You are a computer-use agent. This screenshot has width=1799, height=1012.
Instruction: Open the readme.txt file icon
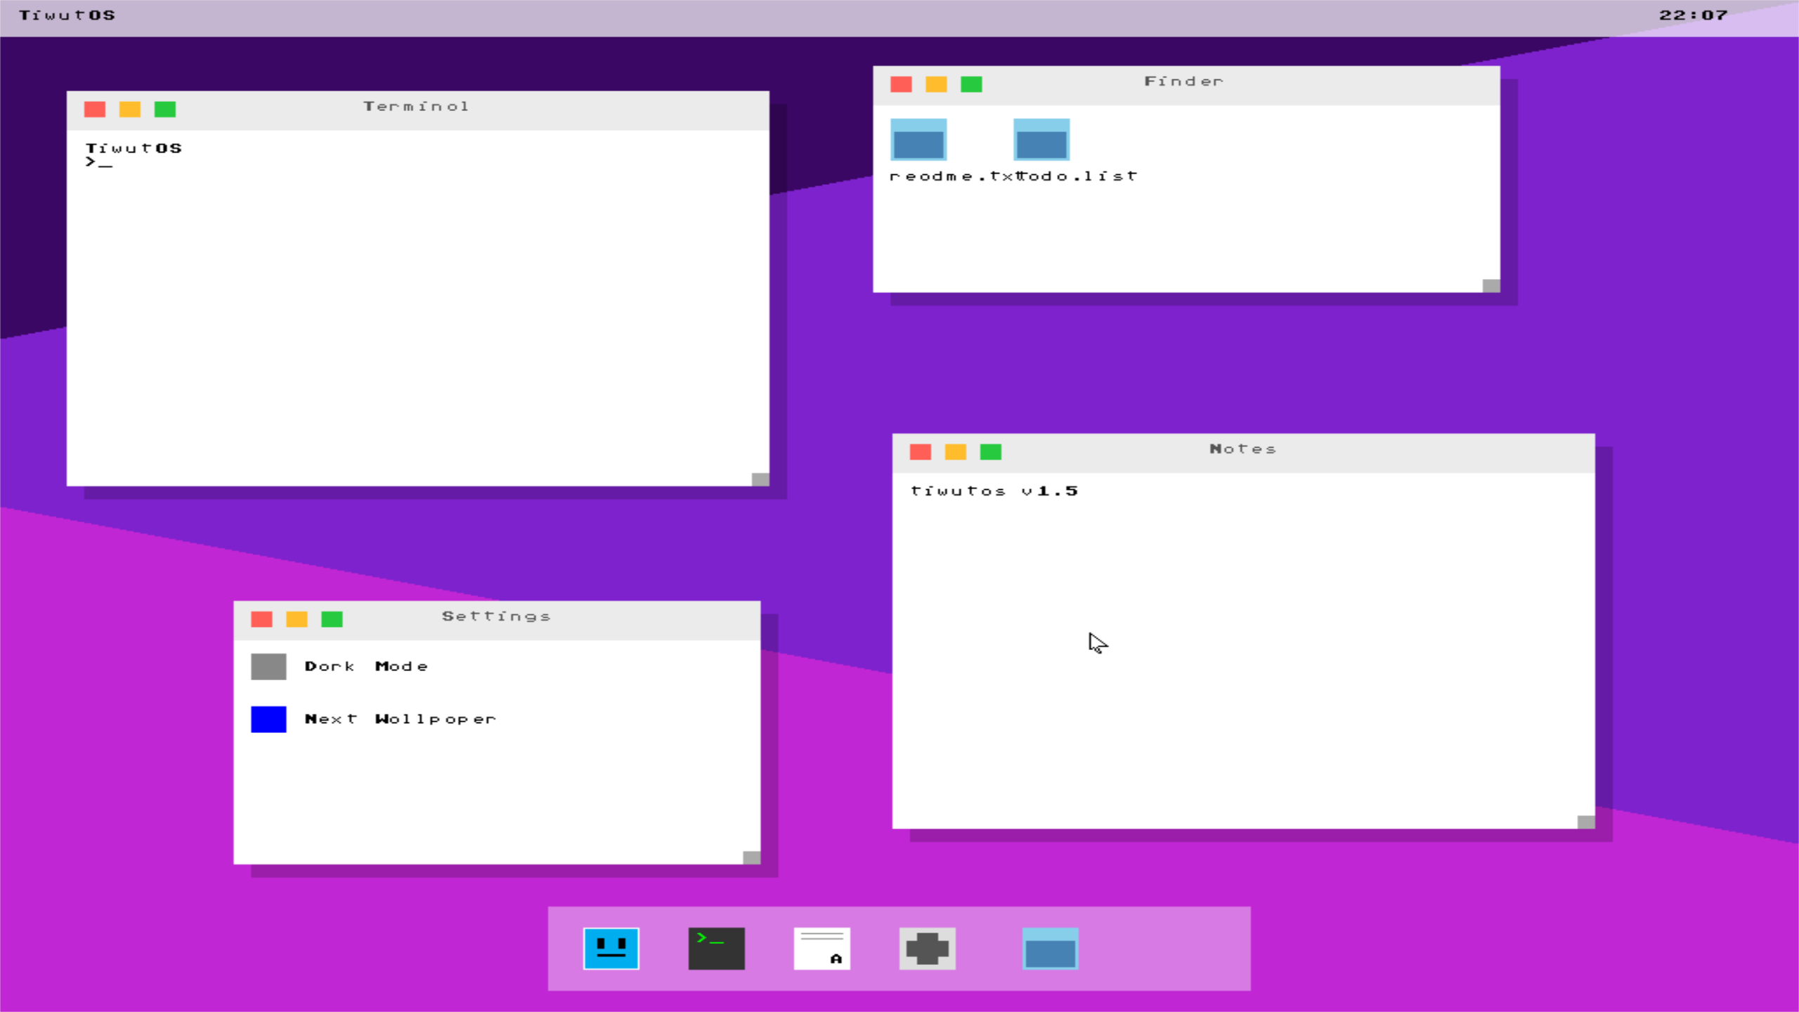tap(918, 140)
